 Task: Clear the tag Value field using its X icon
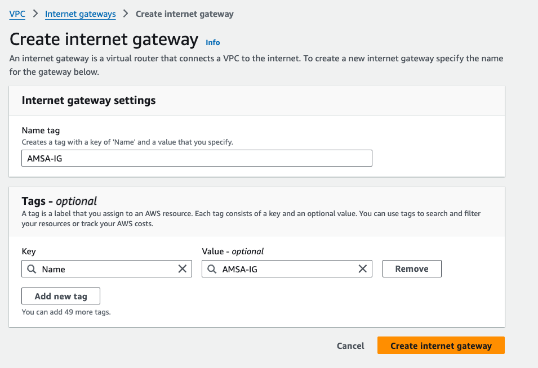point(363,269)
